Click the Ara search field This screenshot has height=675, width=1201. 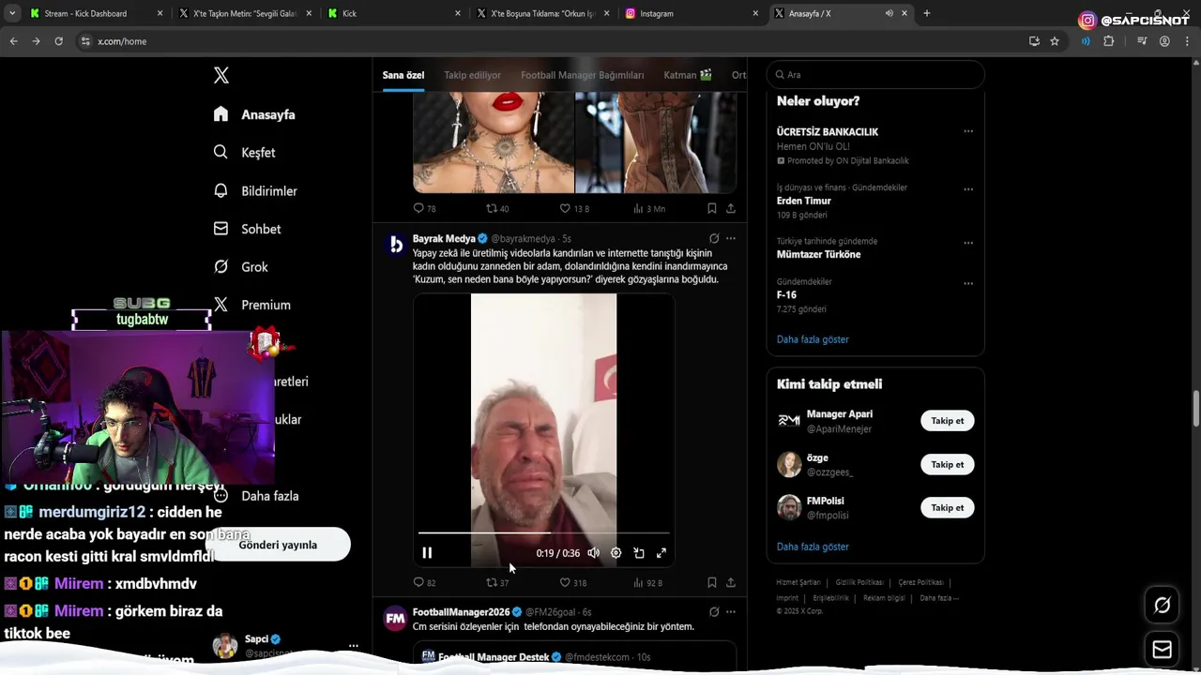875,74
